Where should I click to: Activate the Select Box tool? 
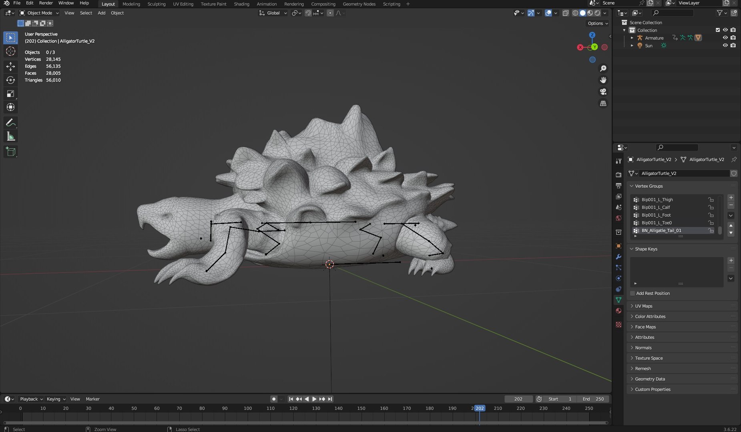click(x=11, y=38)
